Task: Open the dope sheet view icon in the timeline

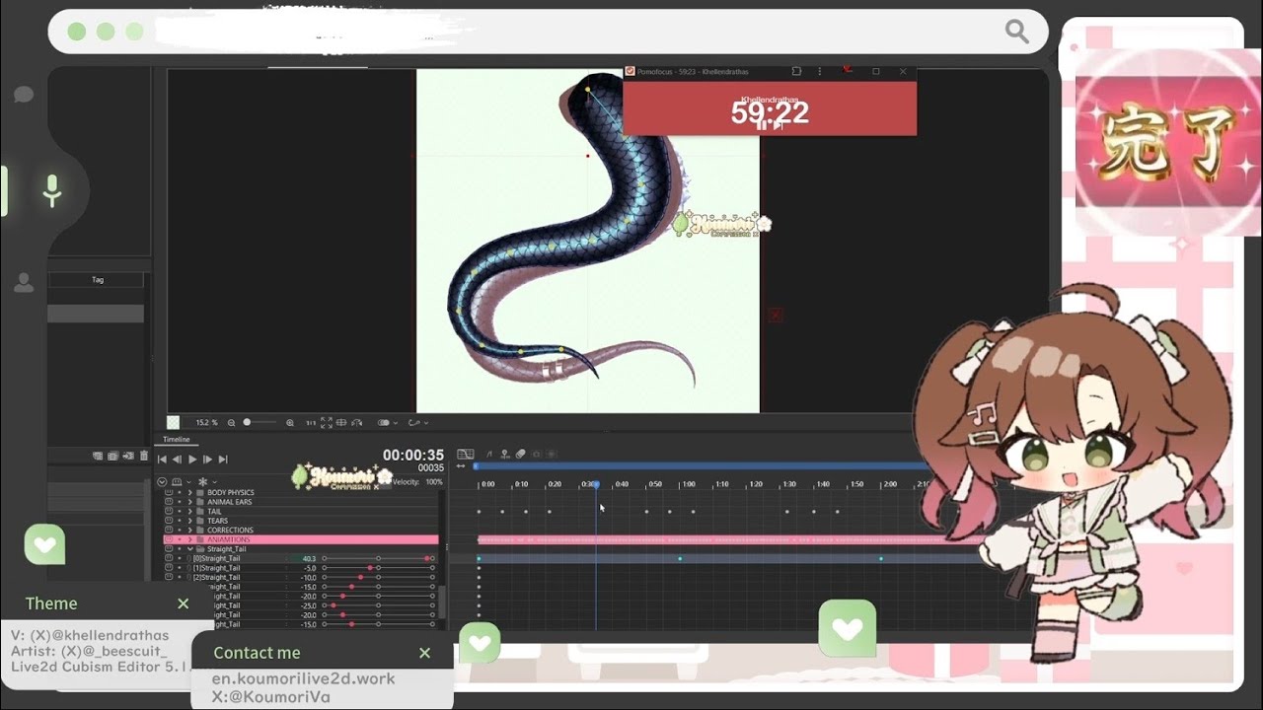Action: [x=466, y=454]
